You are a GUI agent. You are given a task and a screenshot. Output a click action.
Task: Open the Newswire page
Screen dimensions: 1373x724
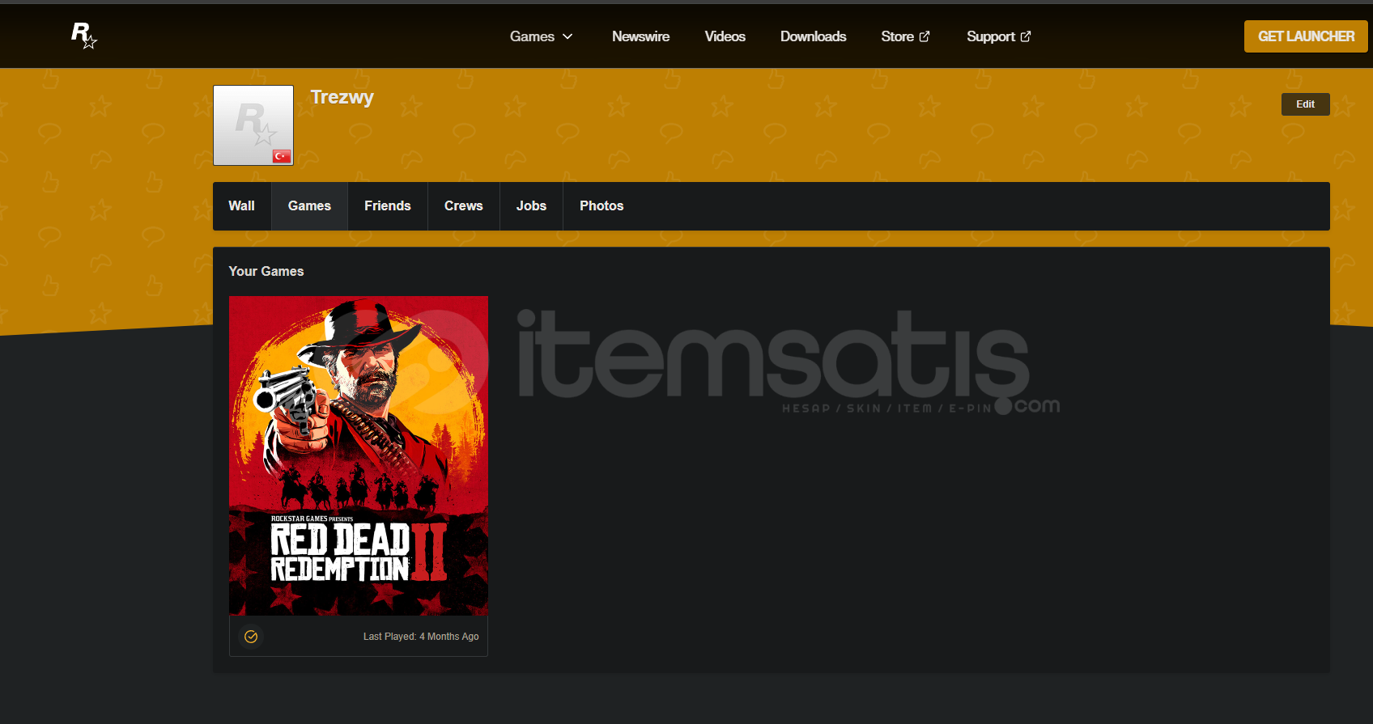pos(640,36)
